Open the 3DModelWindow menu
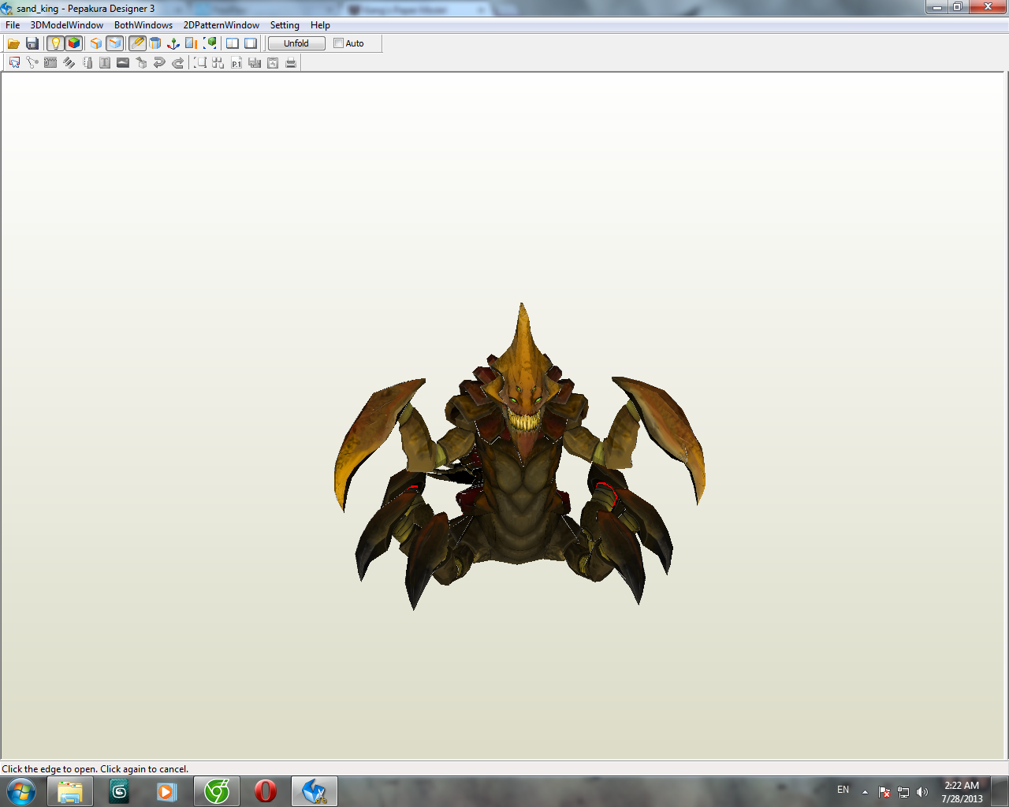This screenshot has height=807, width=1009. tap(67, 25)
